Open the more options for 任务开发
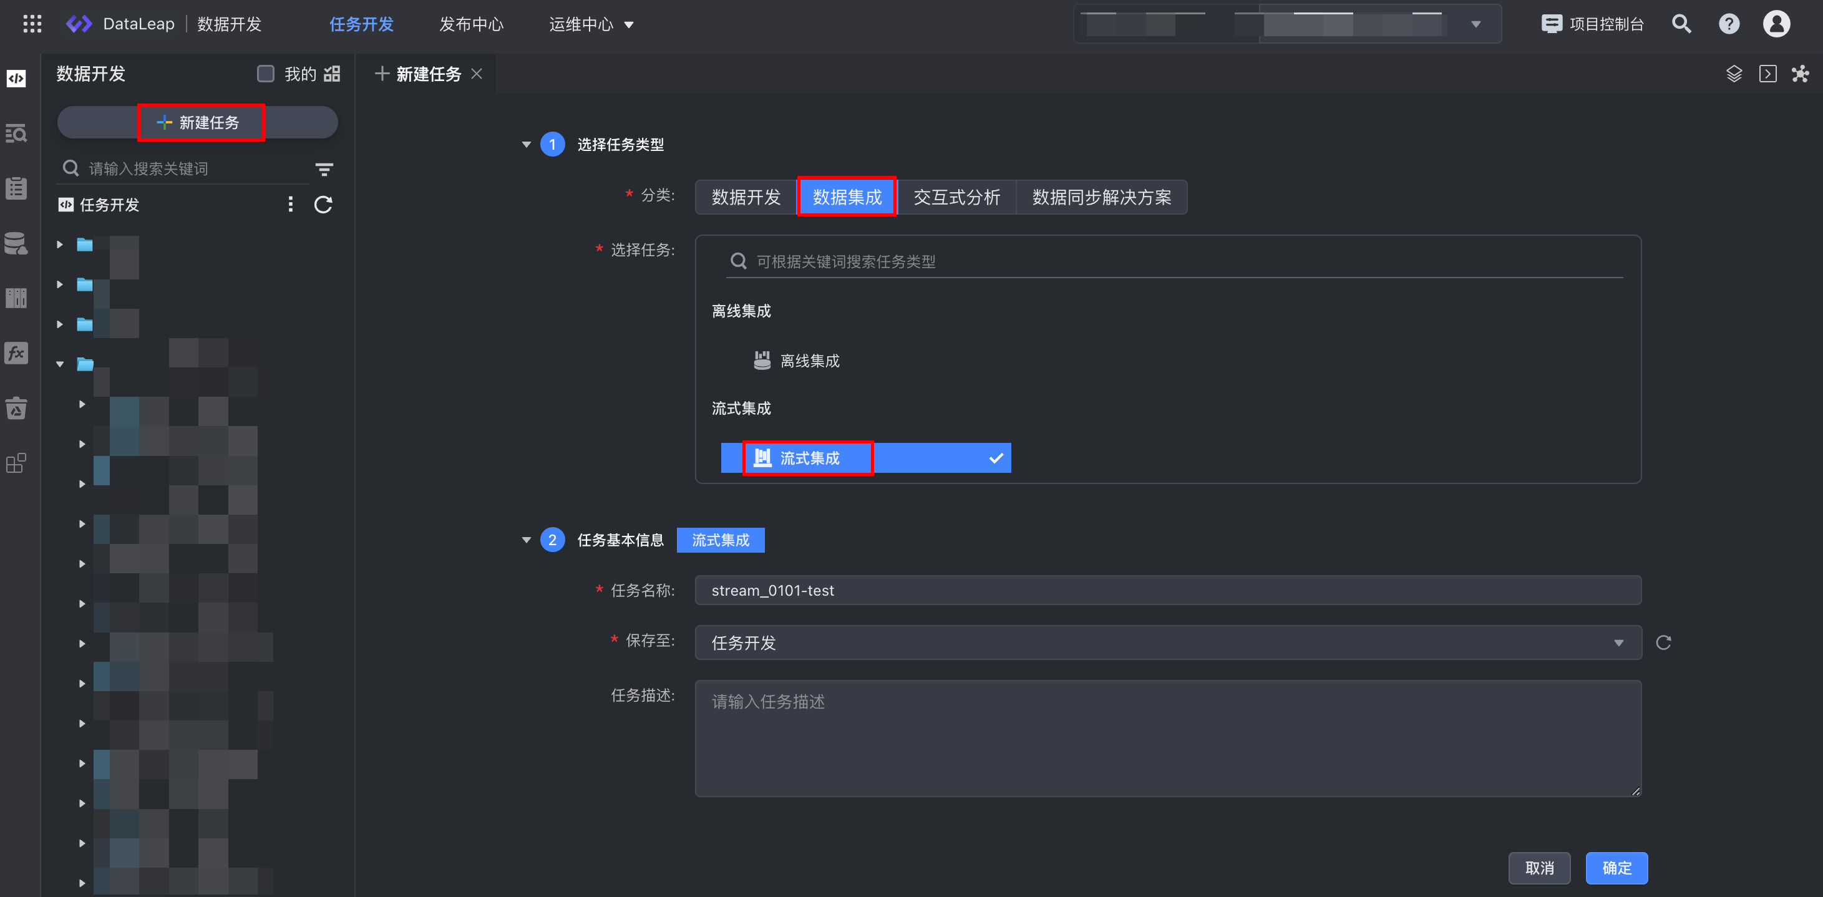The width and height of the screenshot is (1823, 897). click(x=290, y=205)
